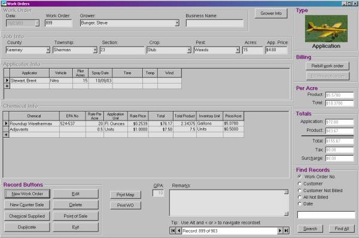
Task: Open the Grower dropdown
Action: [177, 23]
